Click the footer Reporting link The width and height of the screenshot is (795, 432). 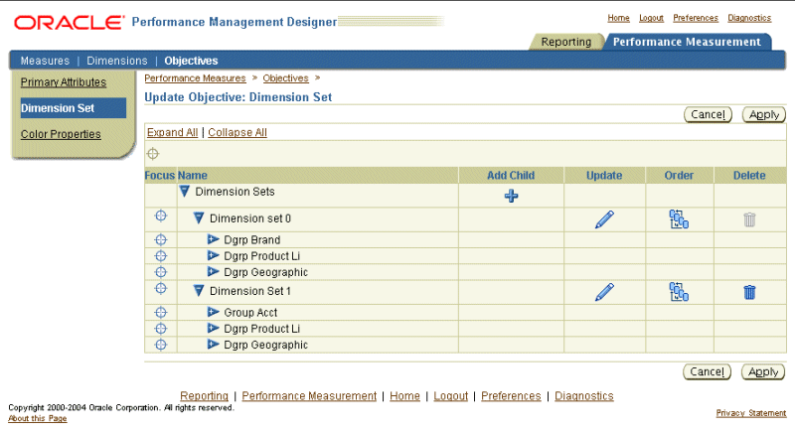pyautogui.click(x=205, y=395)
